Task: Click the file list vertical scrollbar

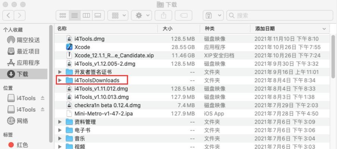Action: 333,56
